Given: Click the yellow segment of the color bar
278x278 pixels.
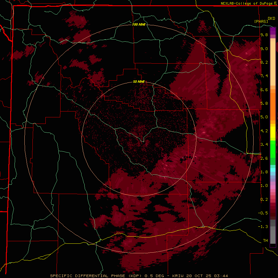Looking at the screenshot, I should click(x=273, y=132).
